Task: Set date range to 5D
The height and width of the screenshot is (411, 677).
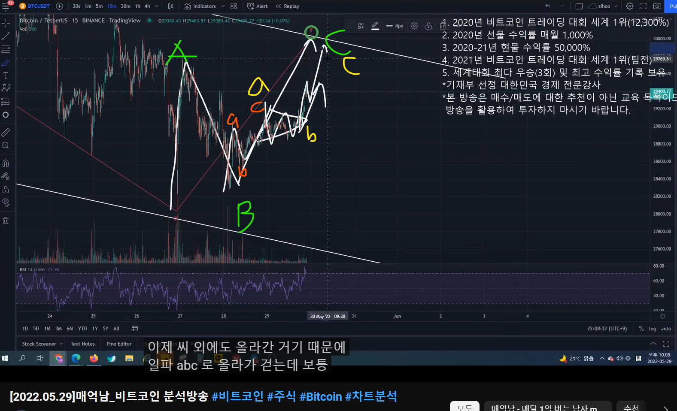Action: tap(36, 329)
